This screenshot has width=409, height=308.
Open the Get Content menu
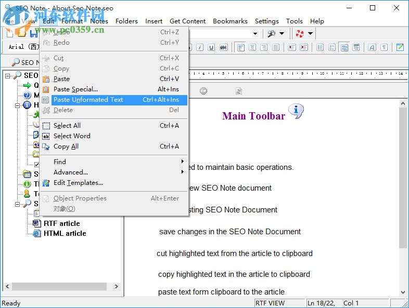(x=187, y=21)
